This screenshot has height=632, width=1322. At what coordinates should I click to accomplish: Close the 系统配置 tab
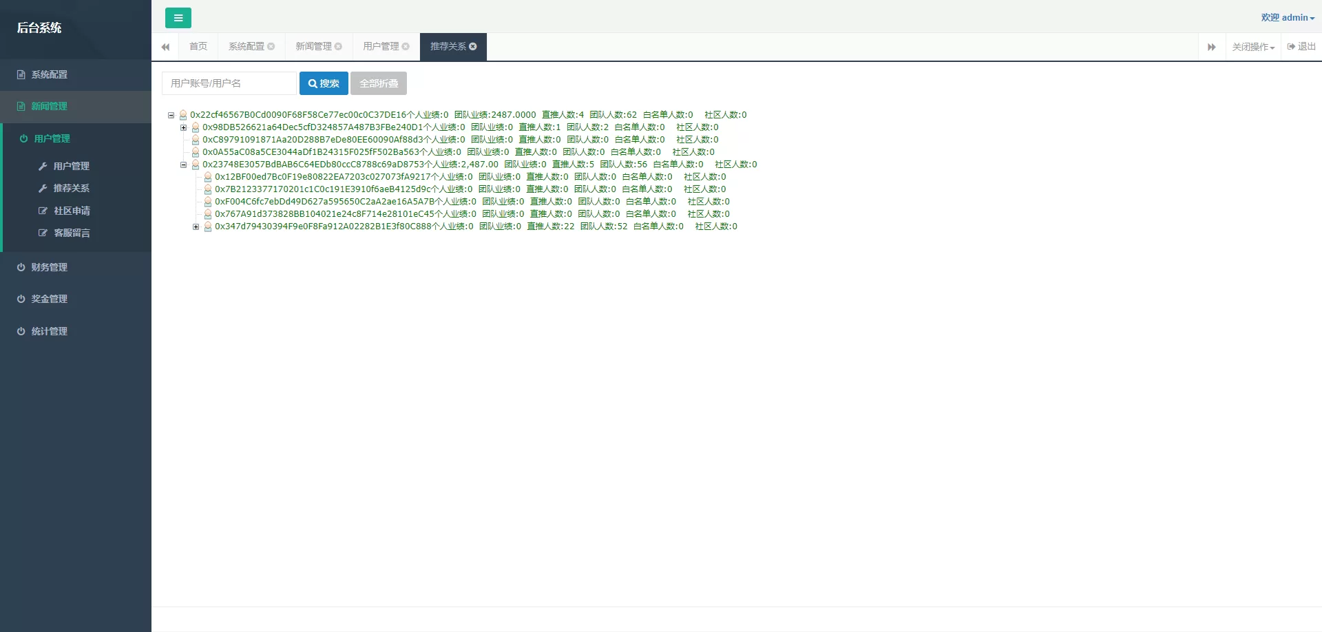[x=271, y=47]
